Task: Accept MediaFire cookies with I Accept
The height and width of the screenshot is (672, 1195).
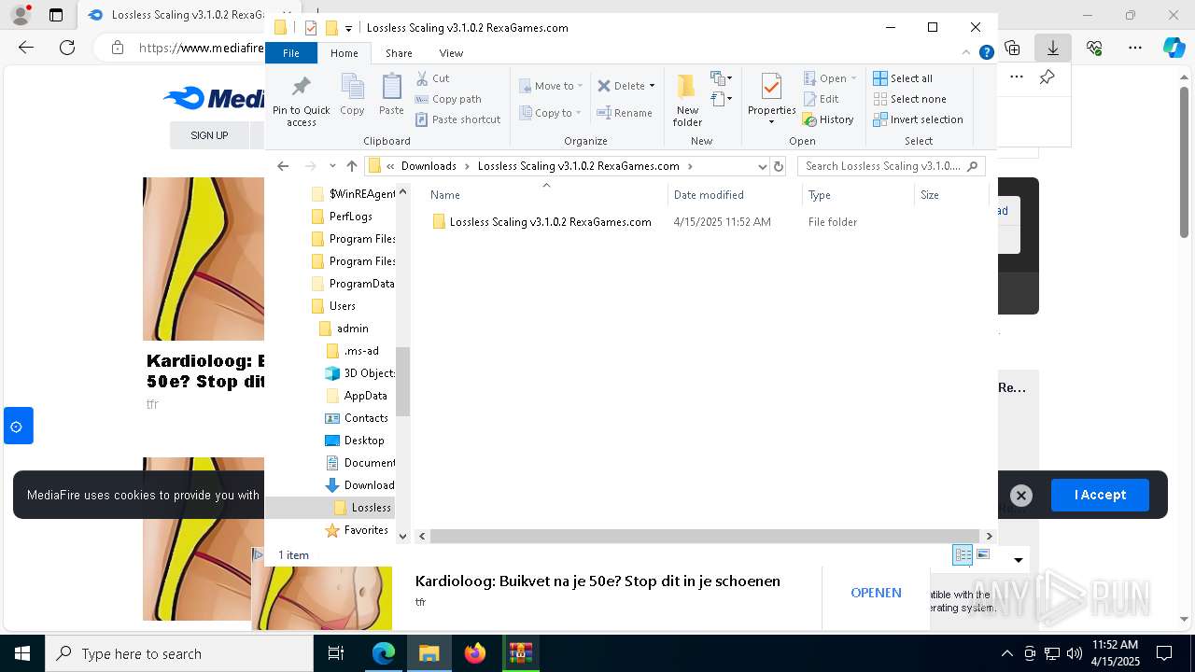Action: [x=1100, y=495]
